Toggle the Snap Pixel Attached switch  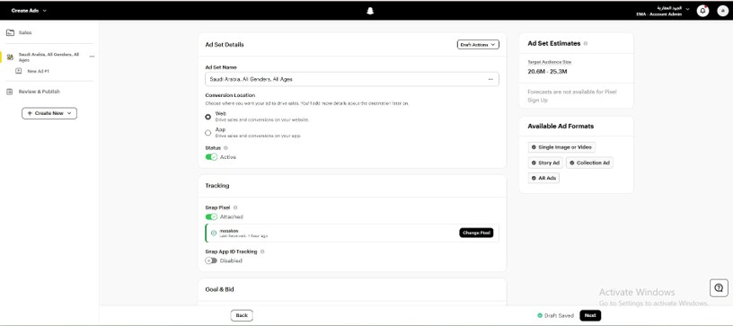click(x=211, y=216)
